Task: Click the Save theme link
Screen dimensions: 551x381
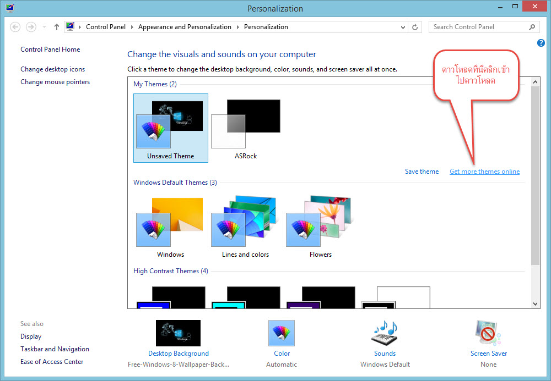Action: coord(422,172)
